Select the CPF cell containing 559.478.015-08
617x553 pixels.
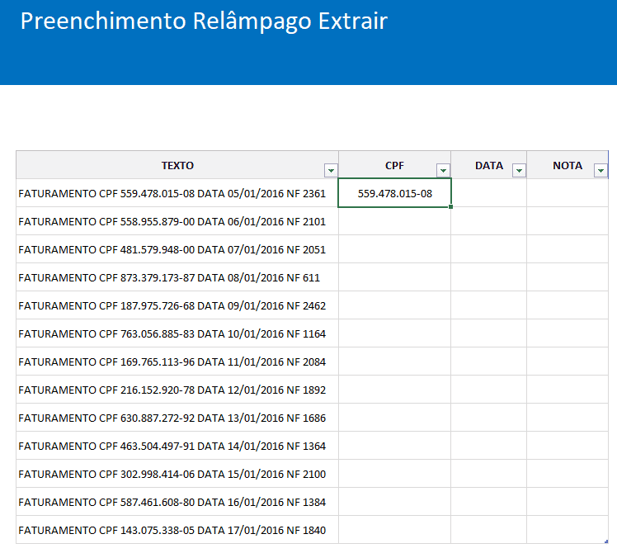[x=394, y=193]
